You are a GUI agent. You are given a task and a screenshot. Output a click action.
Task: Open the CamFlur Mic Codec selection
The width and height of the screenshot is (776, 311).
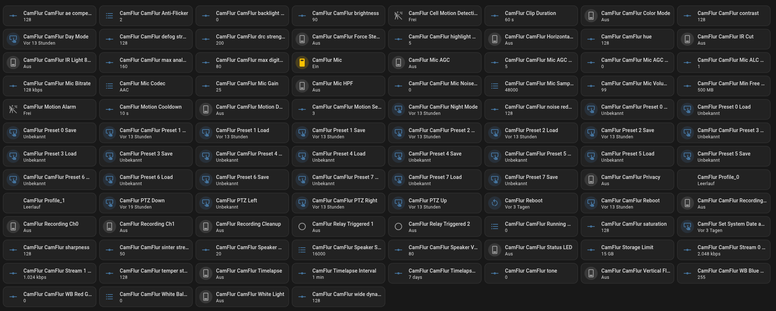(x=145, y=86)
